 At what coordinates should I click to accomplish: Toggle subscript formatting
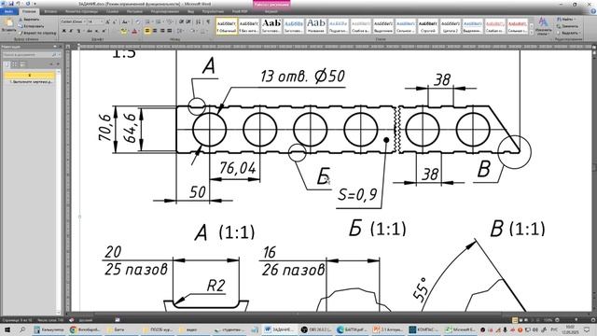click(x=97, y=31)
